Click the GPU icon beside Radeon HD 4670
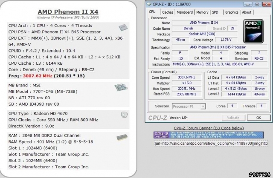This screenshot has height=178, width=273. [124, 115]
